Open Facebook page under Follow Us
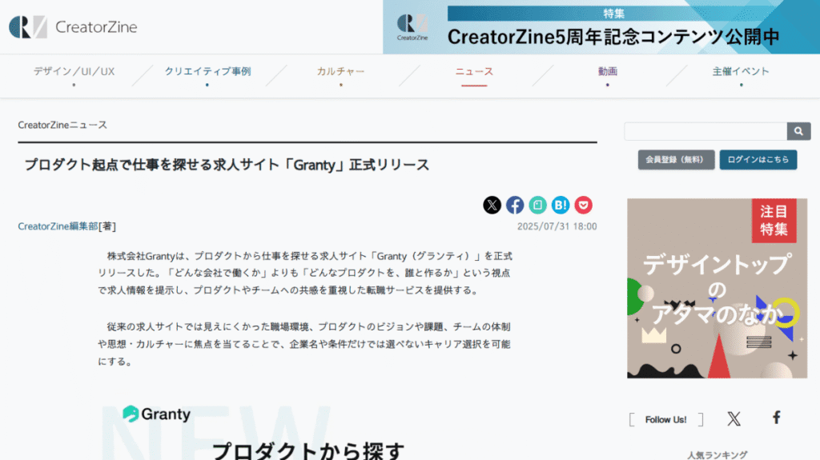 pos(777,418)
